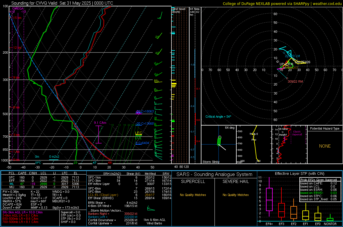Click the '0 m2s2' label near the surface
Viewport: 343px width, 227px height.
click(x=54, y=157)
